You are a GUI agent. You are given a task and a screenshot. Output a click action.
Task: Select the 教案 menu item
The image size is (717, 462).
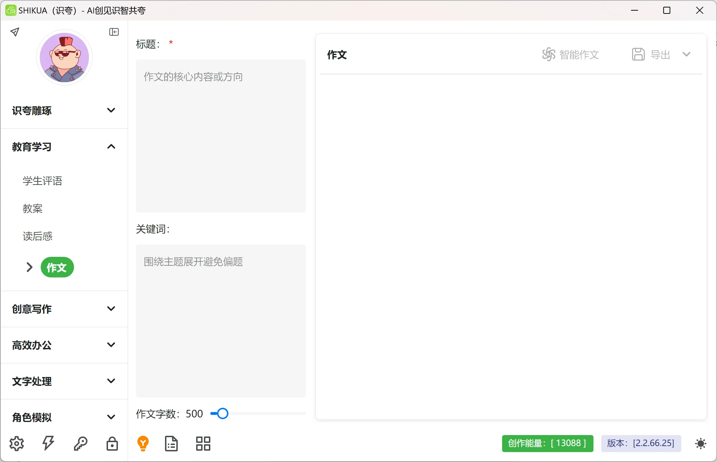tap(33, 208)
